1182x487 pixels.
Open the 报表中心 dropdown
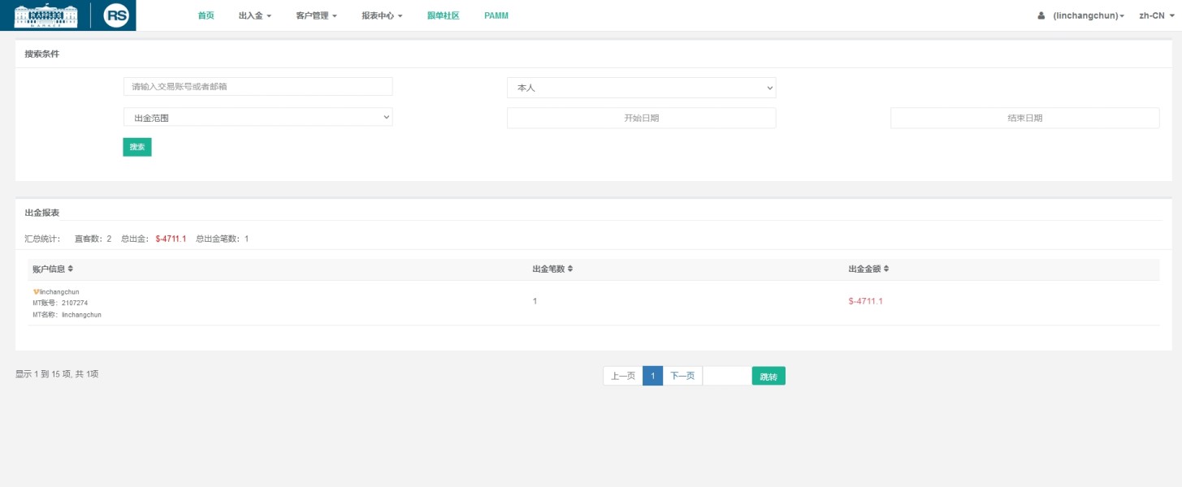pos(382,15)
